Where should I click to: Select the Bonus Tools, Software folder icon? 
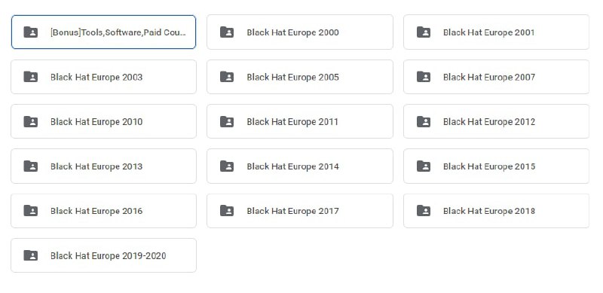(31, 32)
